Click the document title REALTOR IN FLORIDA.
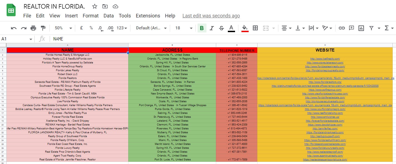This screenshot has height=164, width=396. 54,6
